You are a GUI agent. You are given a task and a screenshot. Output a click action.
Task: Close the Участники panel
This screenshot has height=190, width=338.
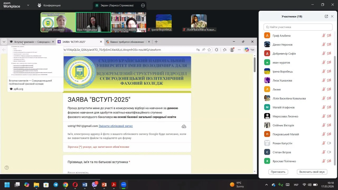pyautogui.click(x=332, y=16)
